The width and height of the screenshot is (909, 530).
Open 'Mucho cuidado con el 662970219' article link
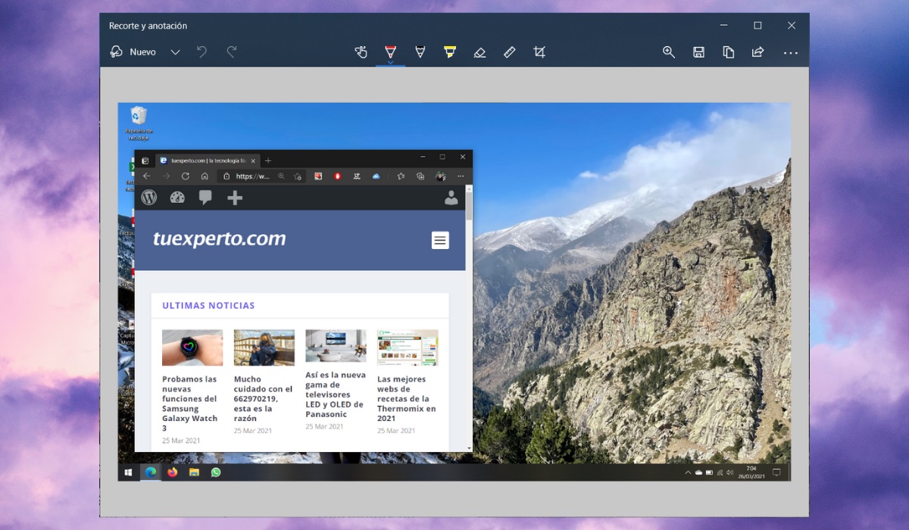[x=263, y=399]
